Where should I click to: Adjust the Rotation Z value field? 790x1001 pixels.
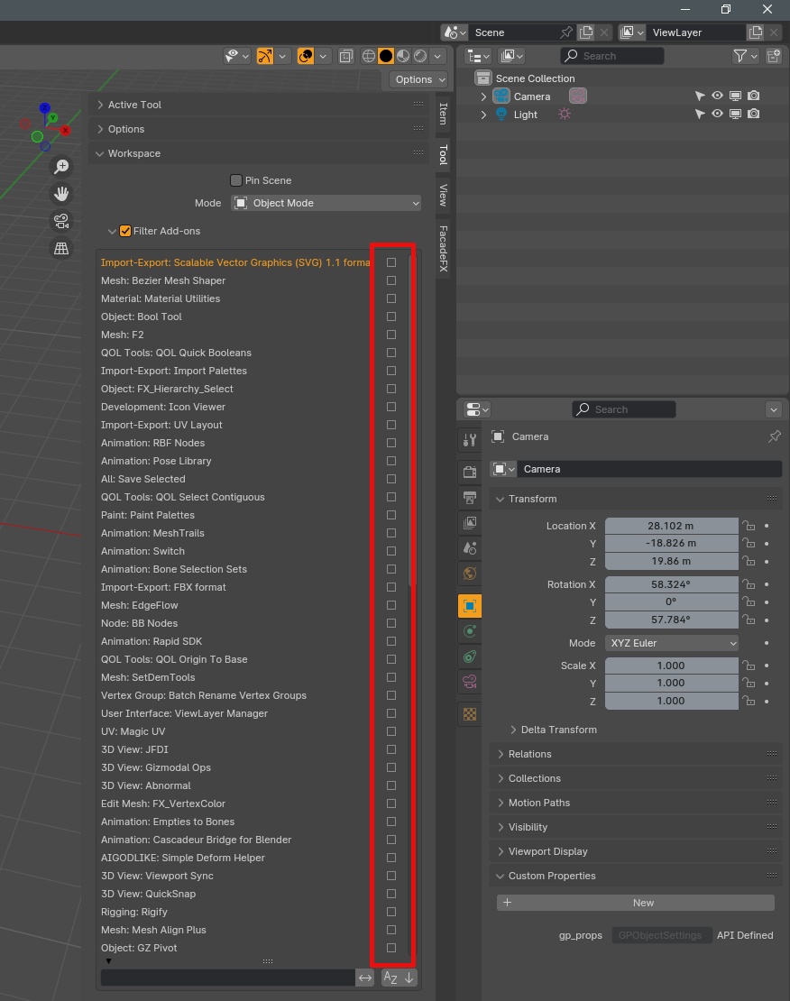click(672, 620)
